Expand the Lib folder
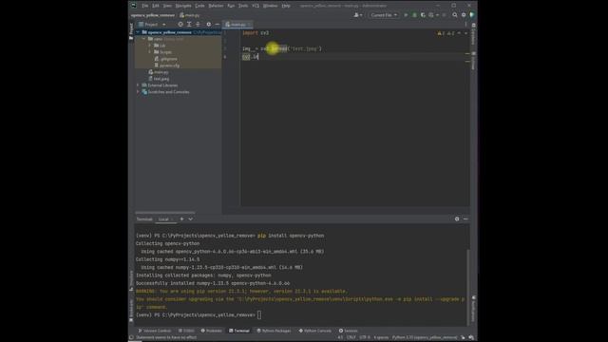Image resolution: width=608 pixels, height=342 pixels. point(150,46)
